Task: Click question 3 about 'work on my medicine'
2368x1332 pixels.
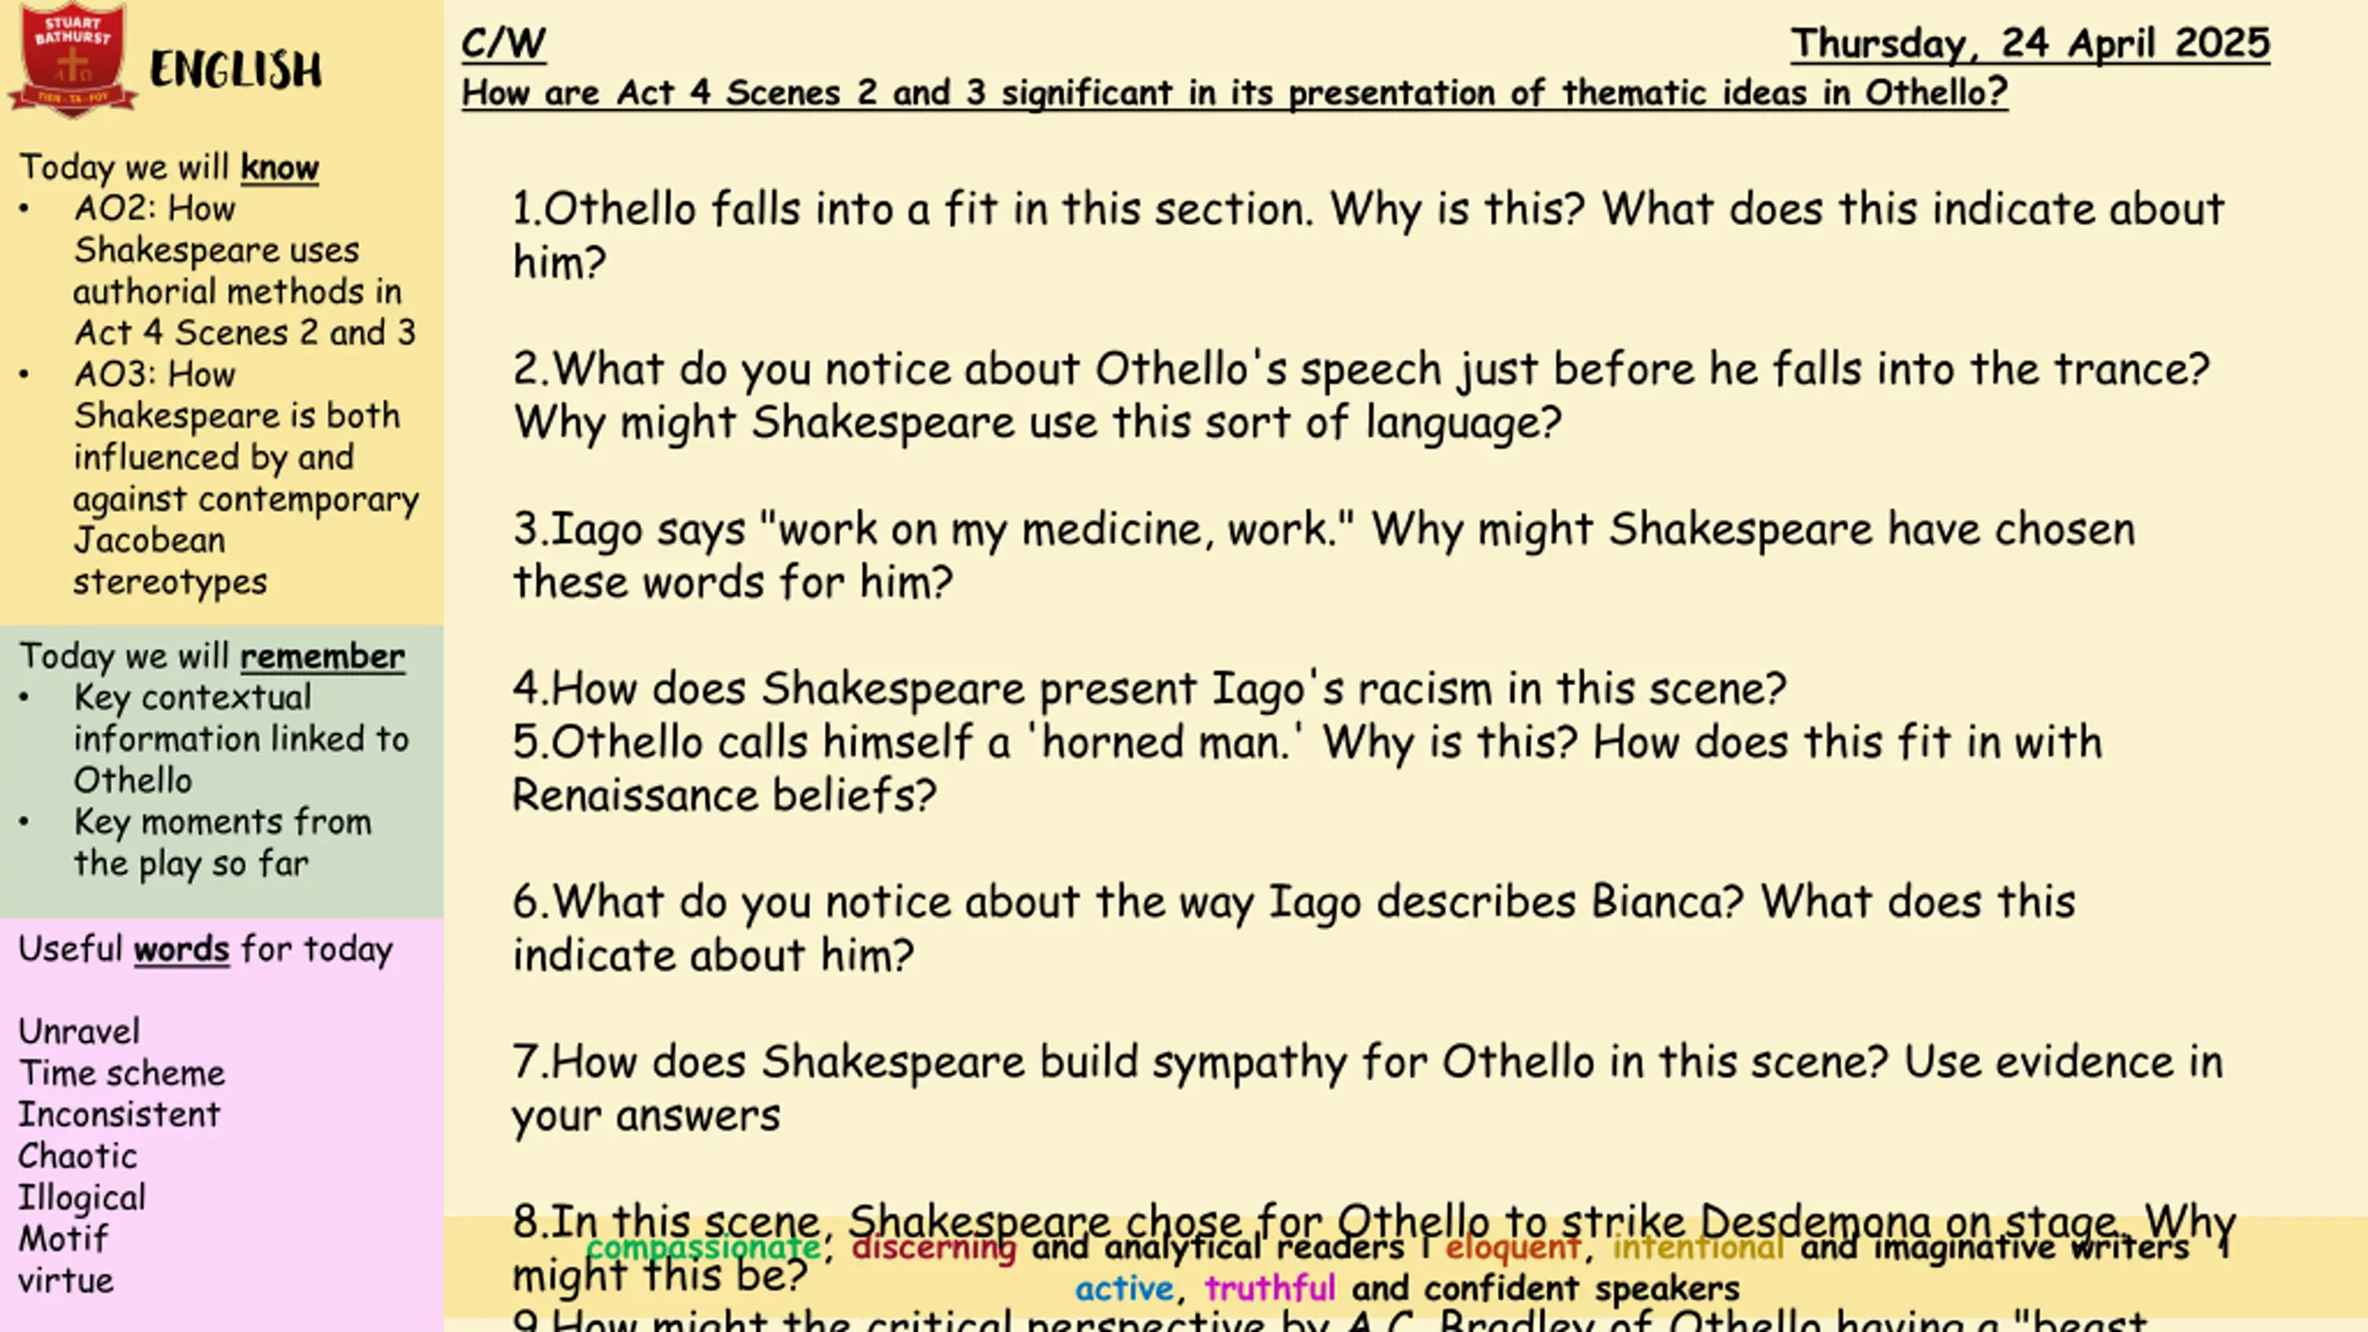Action: (x=1324, y=555)
